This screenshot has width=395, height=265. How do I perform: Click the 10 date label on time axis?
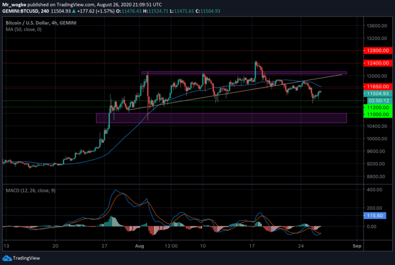click(203, 246)
